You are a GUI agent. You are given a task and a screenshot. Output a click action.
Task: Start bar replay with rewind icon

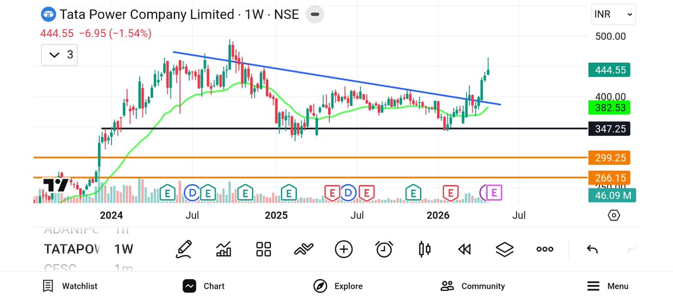pos(464,249)
